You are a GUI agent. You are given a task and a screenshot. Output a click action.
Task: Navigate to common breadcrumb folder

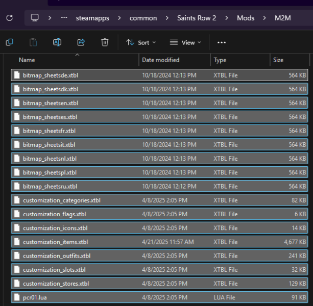tap(143, 18)
